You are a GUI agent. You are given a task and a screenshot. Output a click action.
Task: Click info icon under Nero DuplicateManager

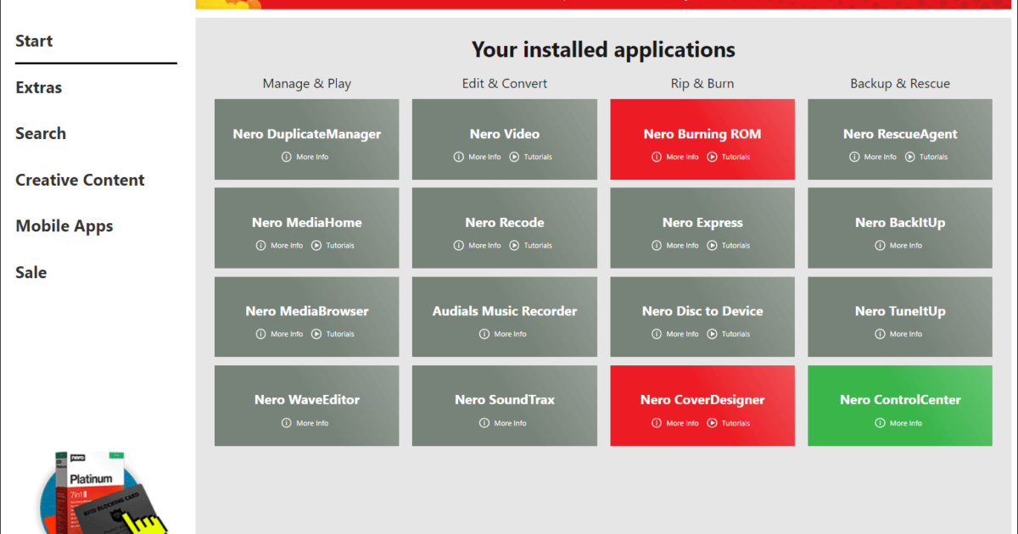tap(287, 157)
